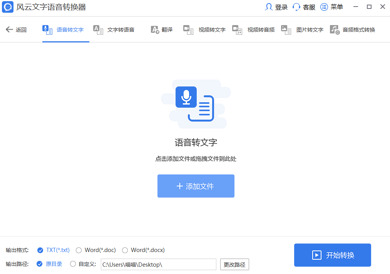Click the app logo in the title bar
The image size is (390, 274).
coord(7,7)
